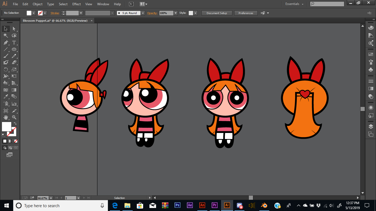Open the stroke weight dropdown

81,13
